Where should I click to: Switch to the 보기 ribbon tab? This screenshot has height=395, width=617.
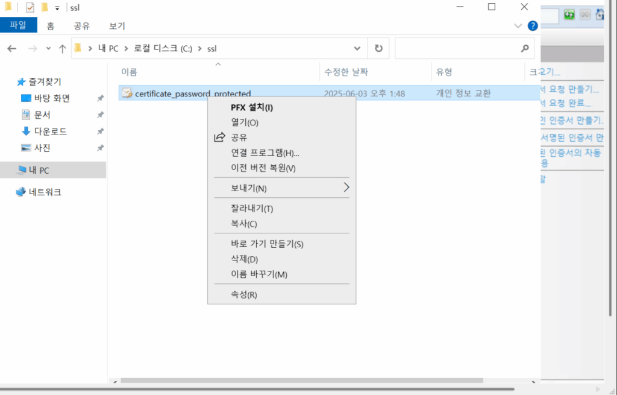coord(116,25)
